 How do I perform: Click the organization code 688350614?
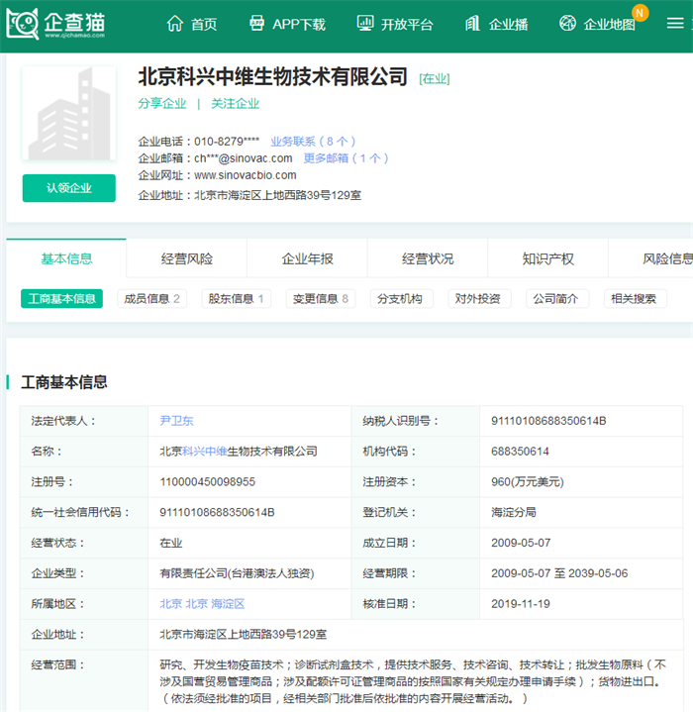pyautogui.click(x=520, y=452)
